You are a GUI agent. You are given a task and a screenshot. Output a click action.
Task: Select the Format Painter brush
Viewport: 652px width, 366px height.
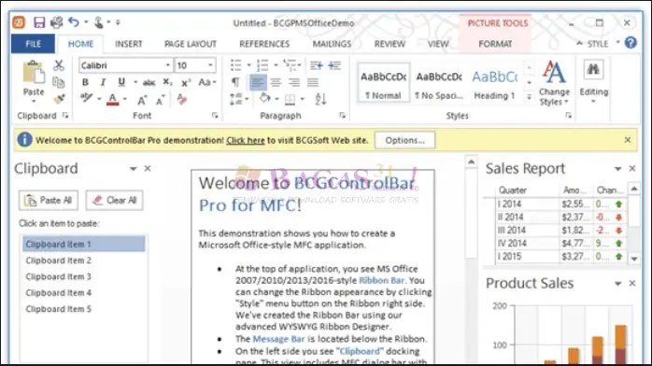click(x=59, y=99)
